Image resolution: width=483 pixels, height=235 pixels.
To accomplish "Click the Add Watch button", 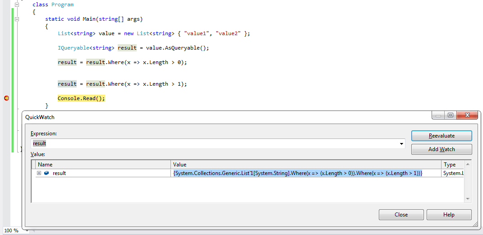I will click(x=442, y=149).
